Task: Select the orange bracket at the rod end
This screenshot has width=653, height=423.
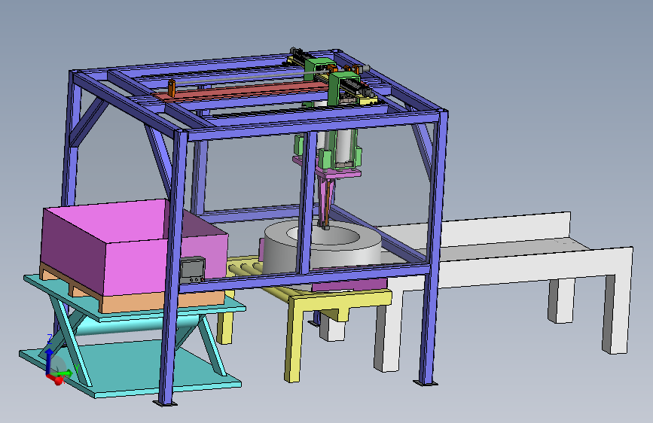Action: tap(172, 88)
